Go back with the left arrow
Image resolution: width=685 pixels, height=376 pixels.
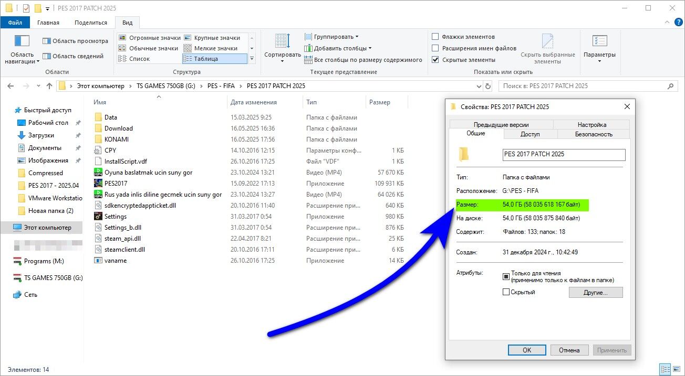tap(11, 86)
